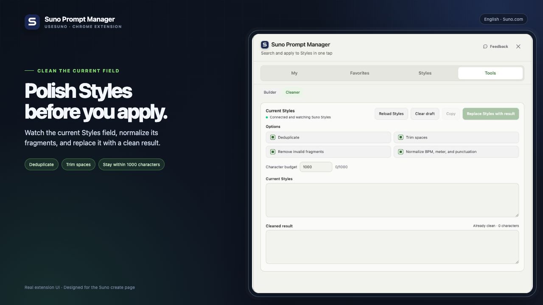This screenshot has width=543, height=305.
Task: Click inside the Cleaned result text area
Action: 392,247
